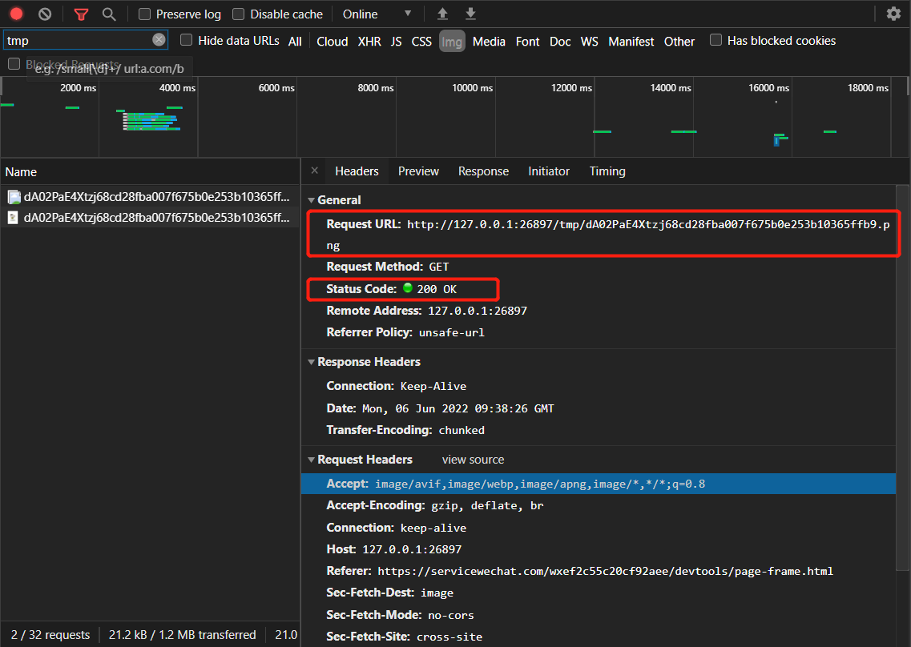Import HAR file with upload arrow
Viewport: 911px width, 647px height.
(443, 14)
